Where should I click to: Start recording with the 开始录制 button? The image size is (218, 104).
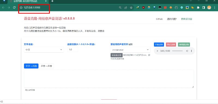pyautogui.click(x=159, y=45)
